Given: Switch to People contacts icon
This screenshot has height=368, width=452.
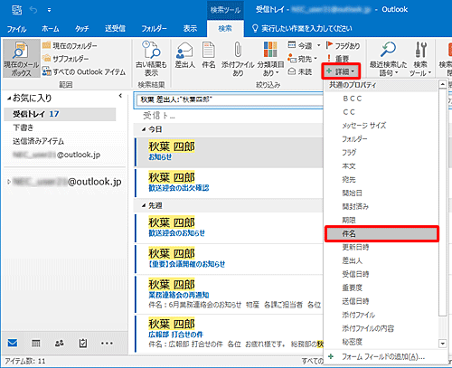Looking at the screenshot, I should (59, 343).
